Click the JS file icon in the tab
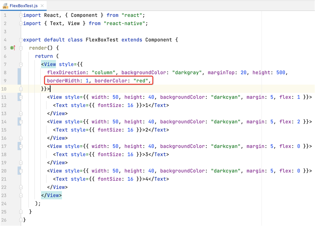The width and height of the screenshot is (315, 226). 5,6
